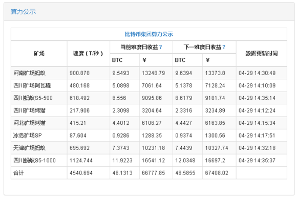Click the speed value 217.906

click(x=79, y=111)
